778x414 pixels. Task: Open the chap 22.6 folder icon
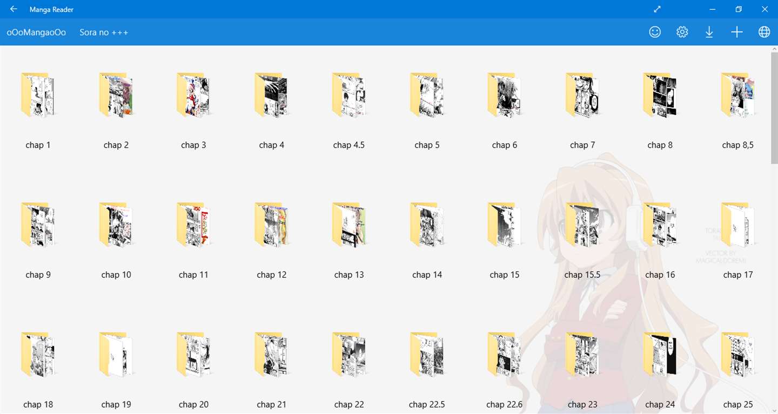coord(505,355)
